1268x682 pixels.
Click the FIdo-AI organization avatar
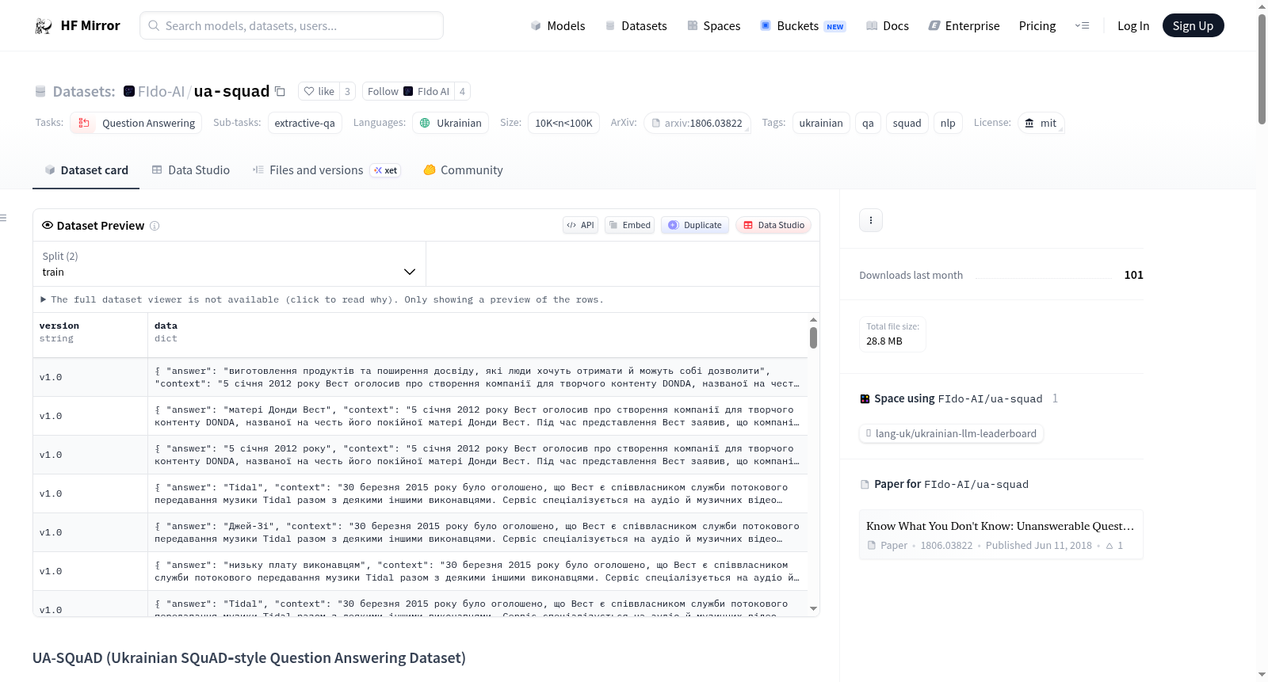129,91
